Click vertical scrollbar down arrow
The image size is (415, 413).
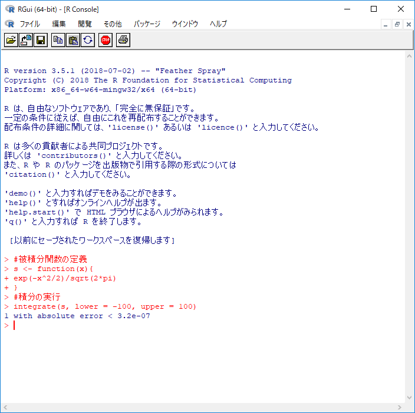pos(409,398)
